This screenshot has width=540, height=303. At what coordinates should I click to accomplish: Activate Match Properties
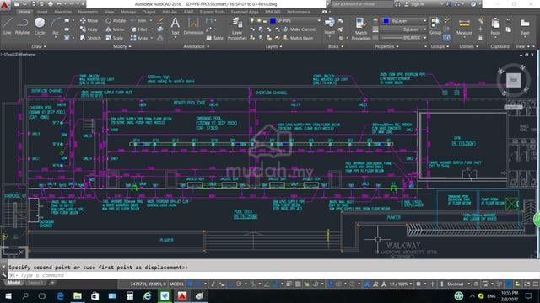tap(361, 29)
